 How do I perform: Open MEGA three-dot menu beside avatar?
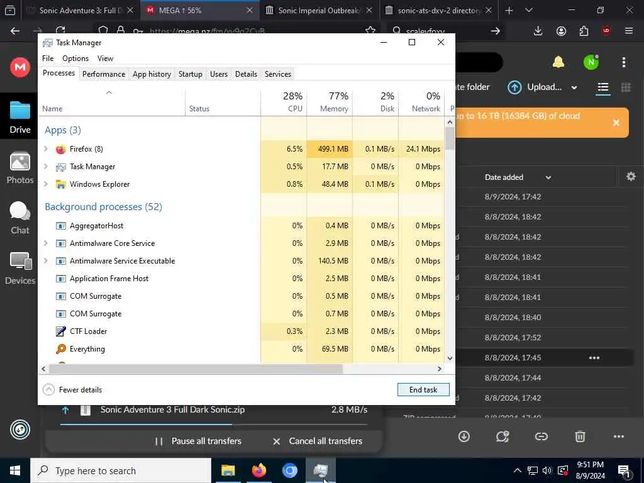tap(623, 62)
